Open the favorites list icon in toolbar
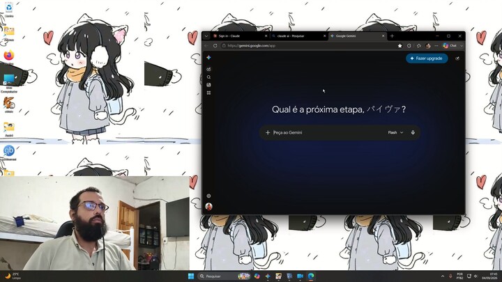Screen dimensions: 502x282 (x=419, y=46)
